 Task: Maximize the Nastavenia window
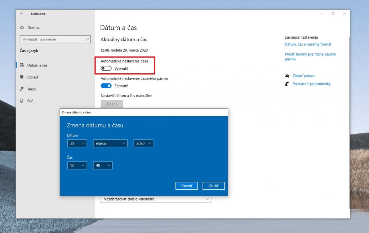(x=333, y=14)
